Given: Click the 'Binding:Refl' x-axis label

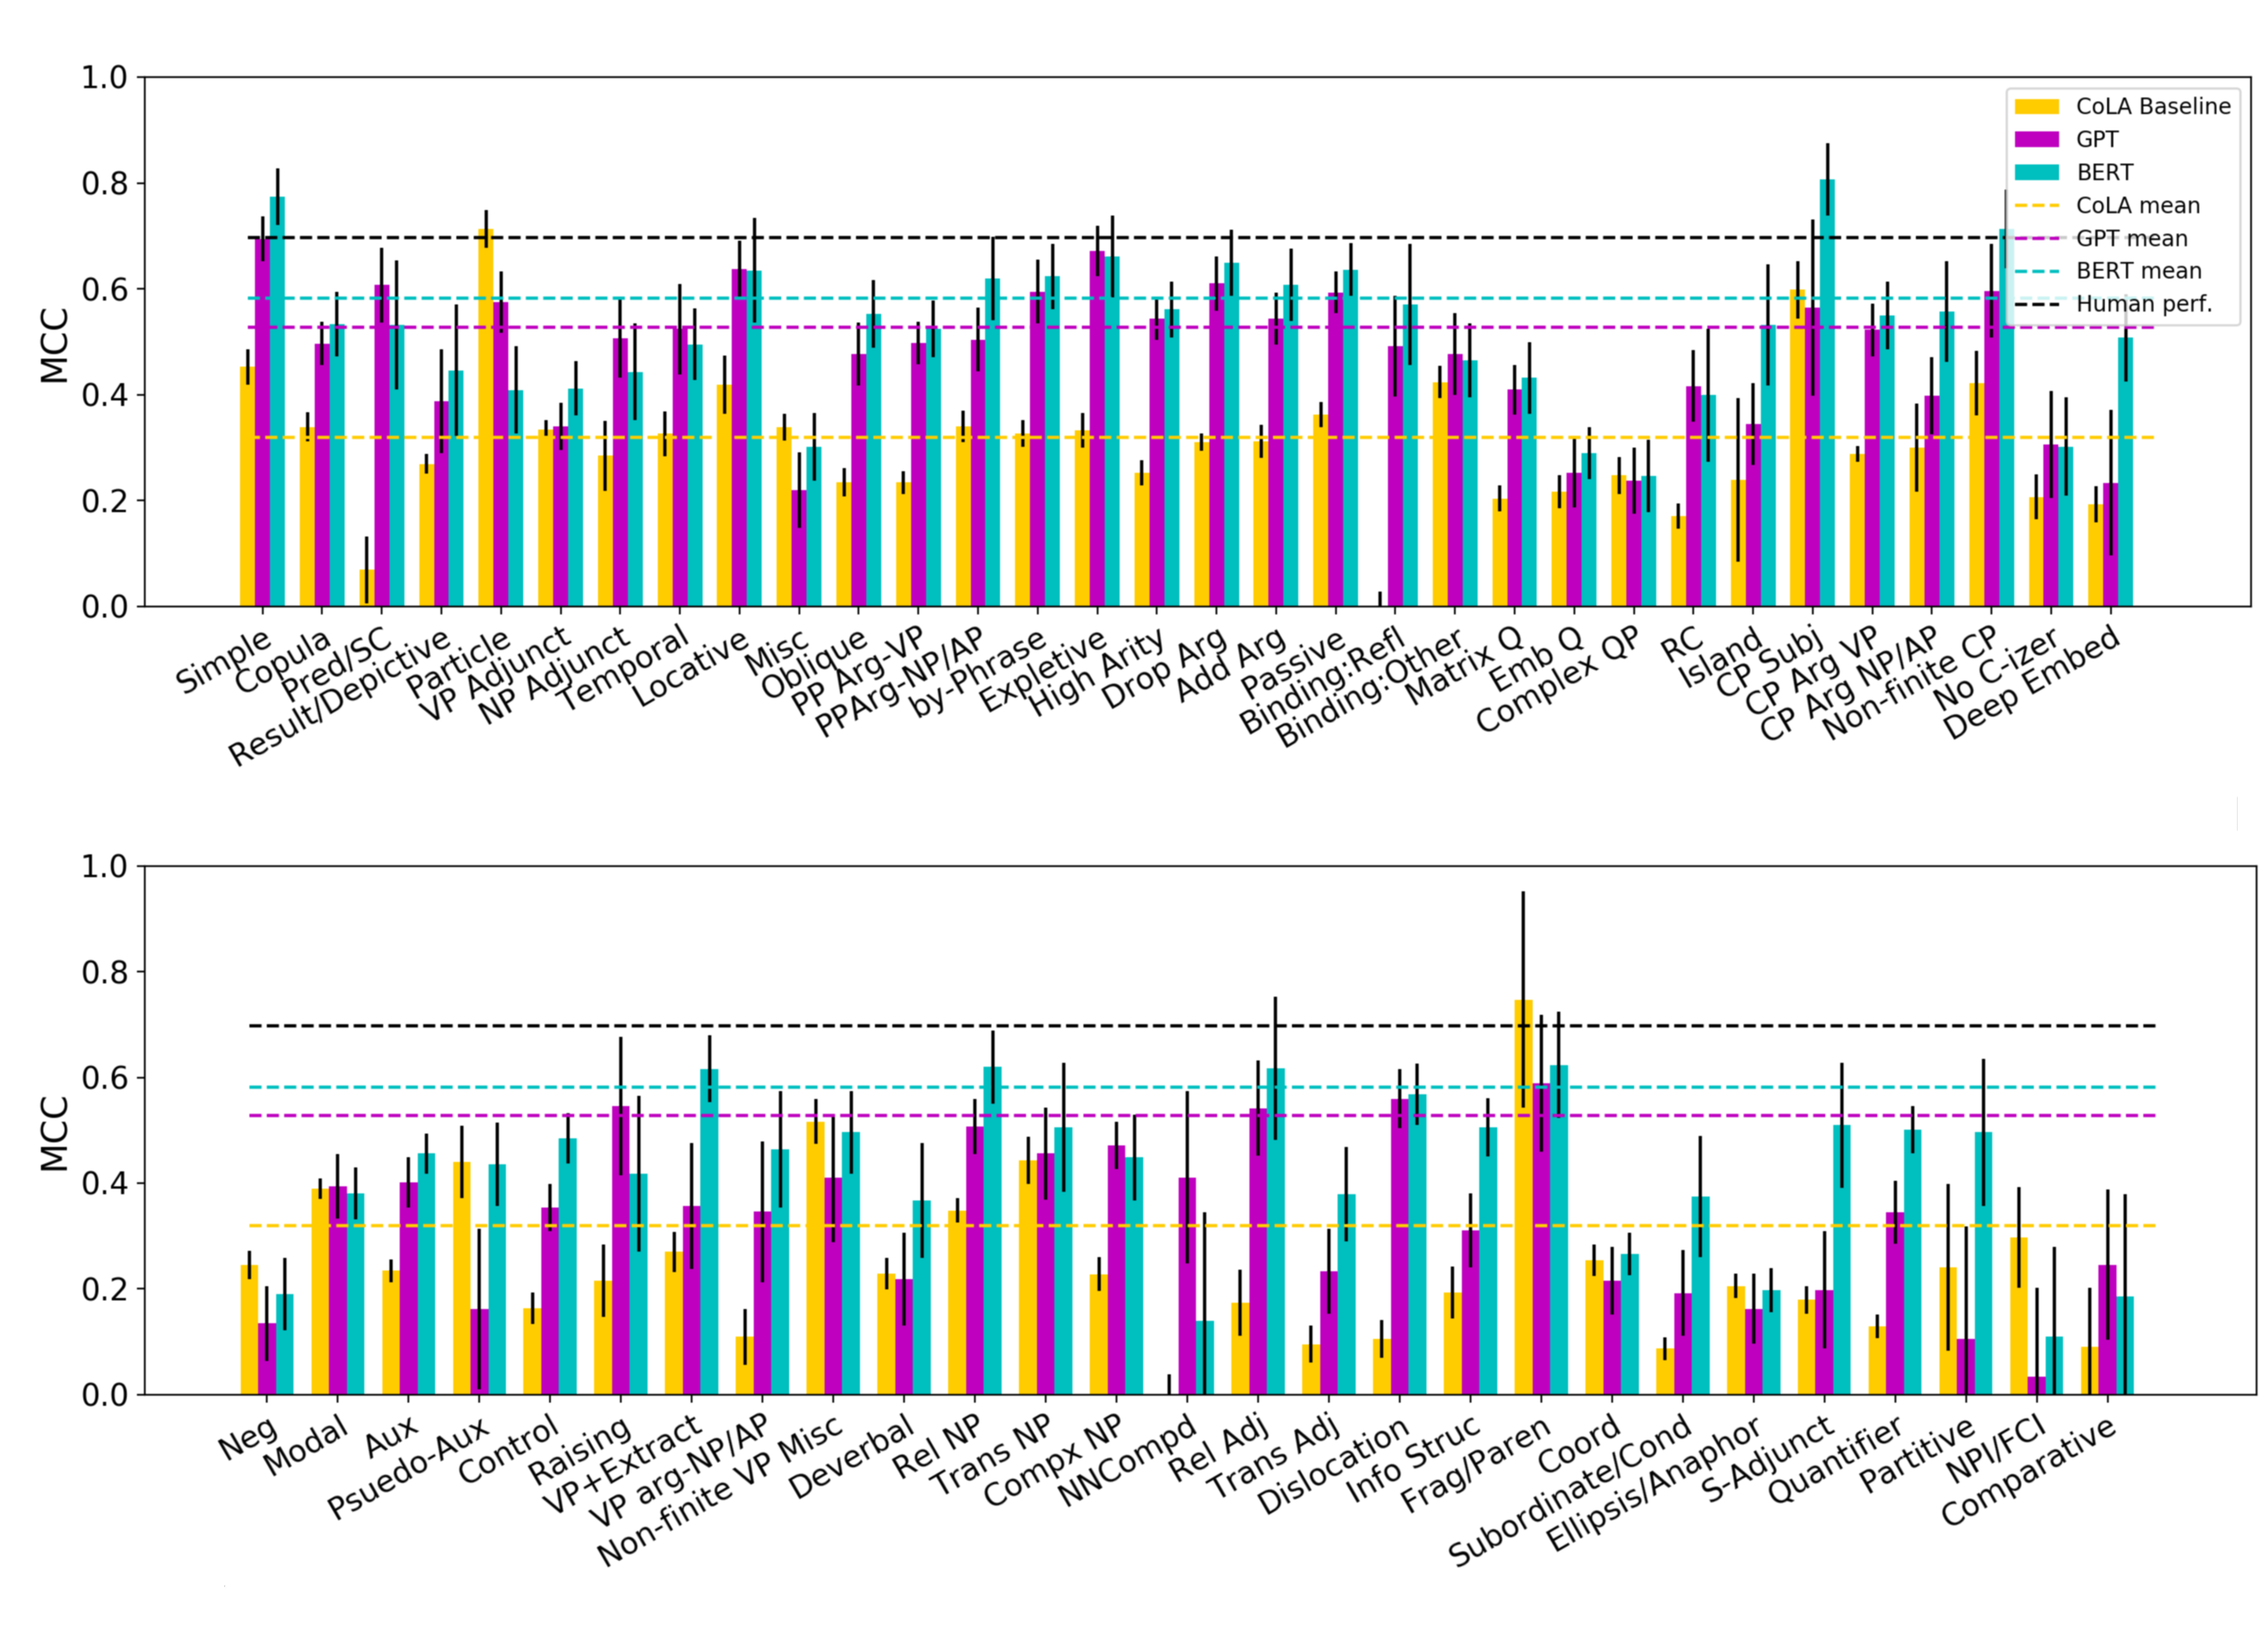Looking at the screenshot, I should coord(1322,681).
